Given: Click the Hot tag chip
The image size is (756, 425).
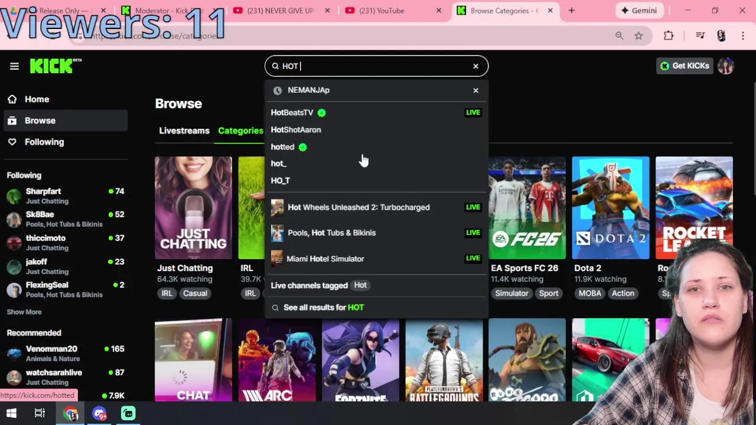Looking at the screenshot, I should (360, 285).
